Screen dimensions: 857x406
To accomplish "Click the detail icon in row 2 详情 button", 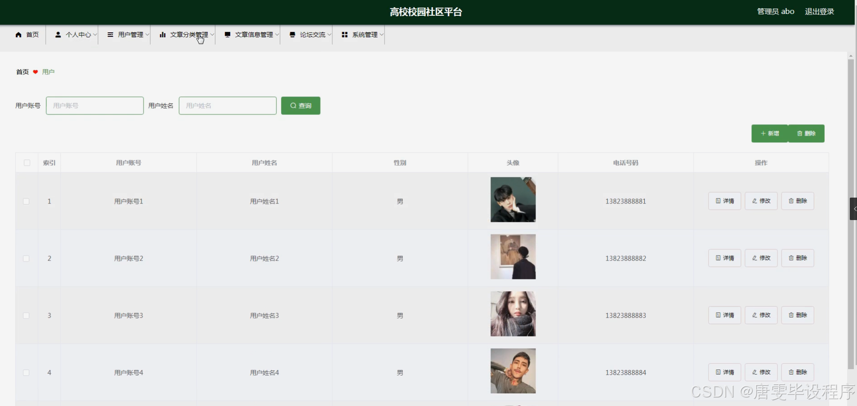I will pos(718,258).
